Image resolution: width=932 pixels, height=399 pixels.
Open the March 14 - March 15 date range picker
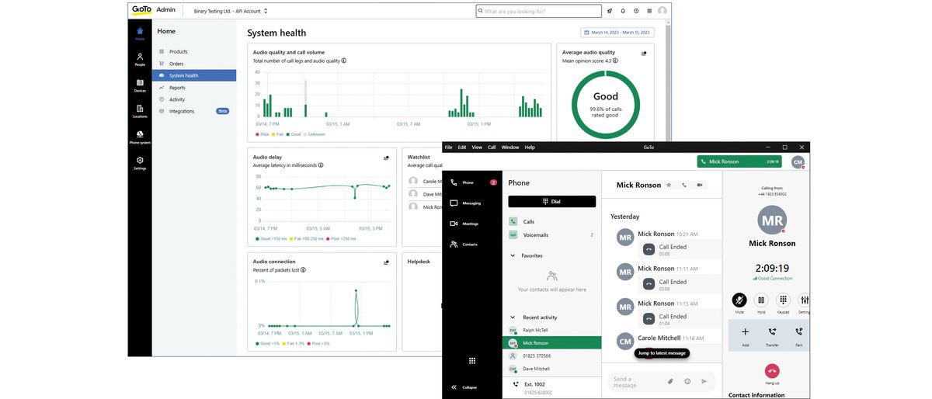click(x=617, y=33)
